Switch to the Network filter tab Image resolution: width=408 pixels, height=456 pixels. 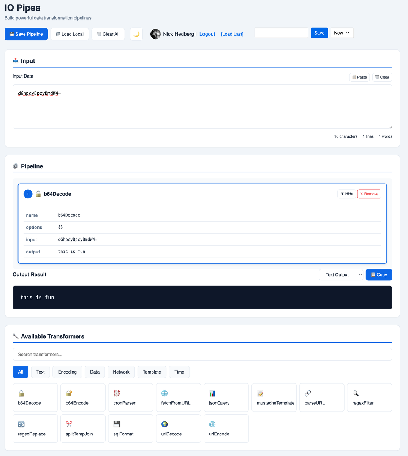click(121, 372)
